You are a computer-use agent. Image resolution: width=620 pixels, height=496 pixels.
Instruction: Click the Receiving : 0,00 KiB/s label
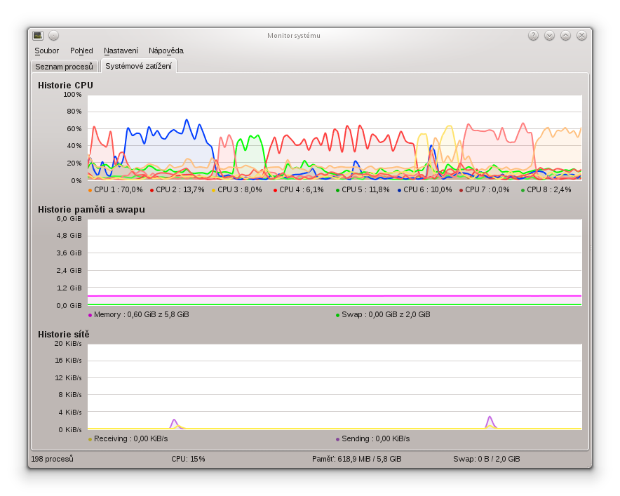click(131, 438)
